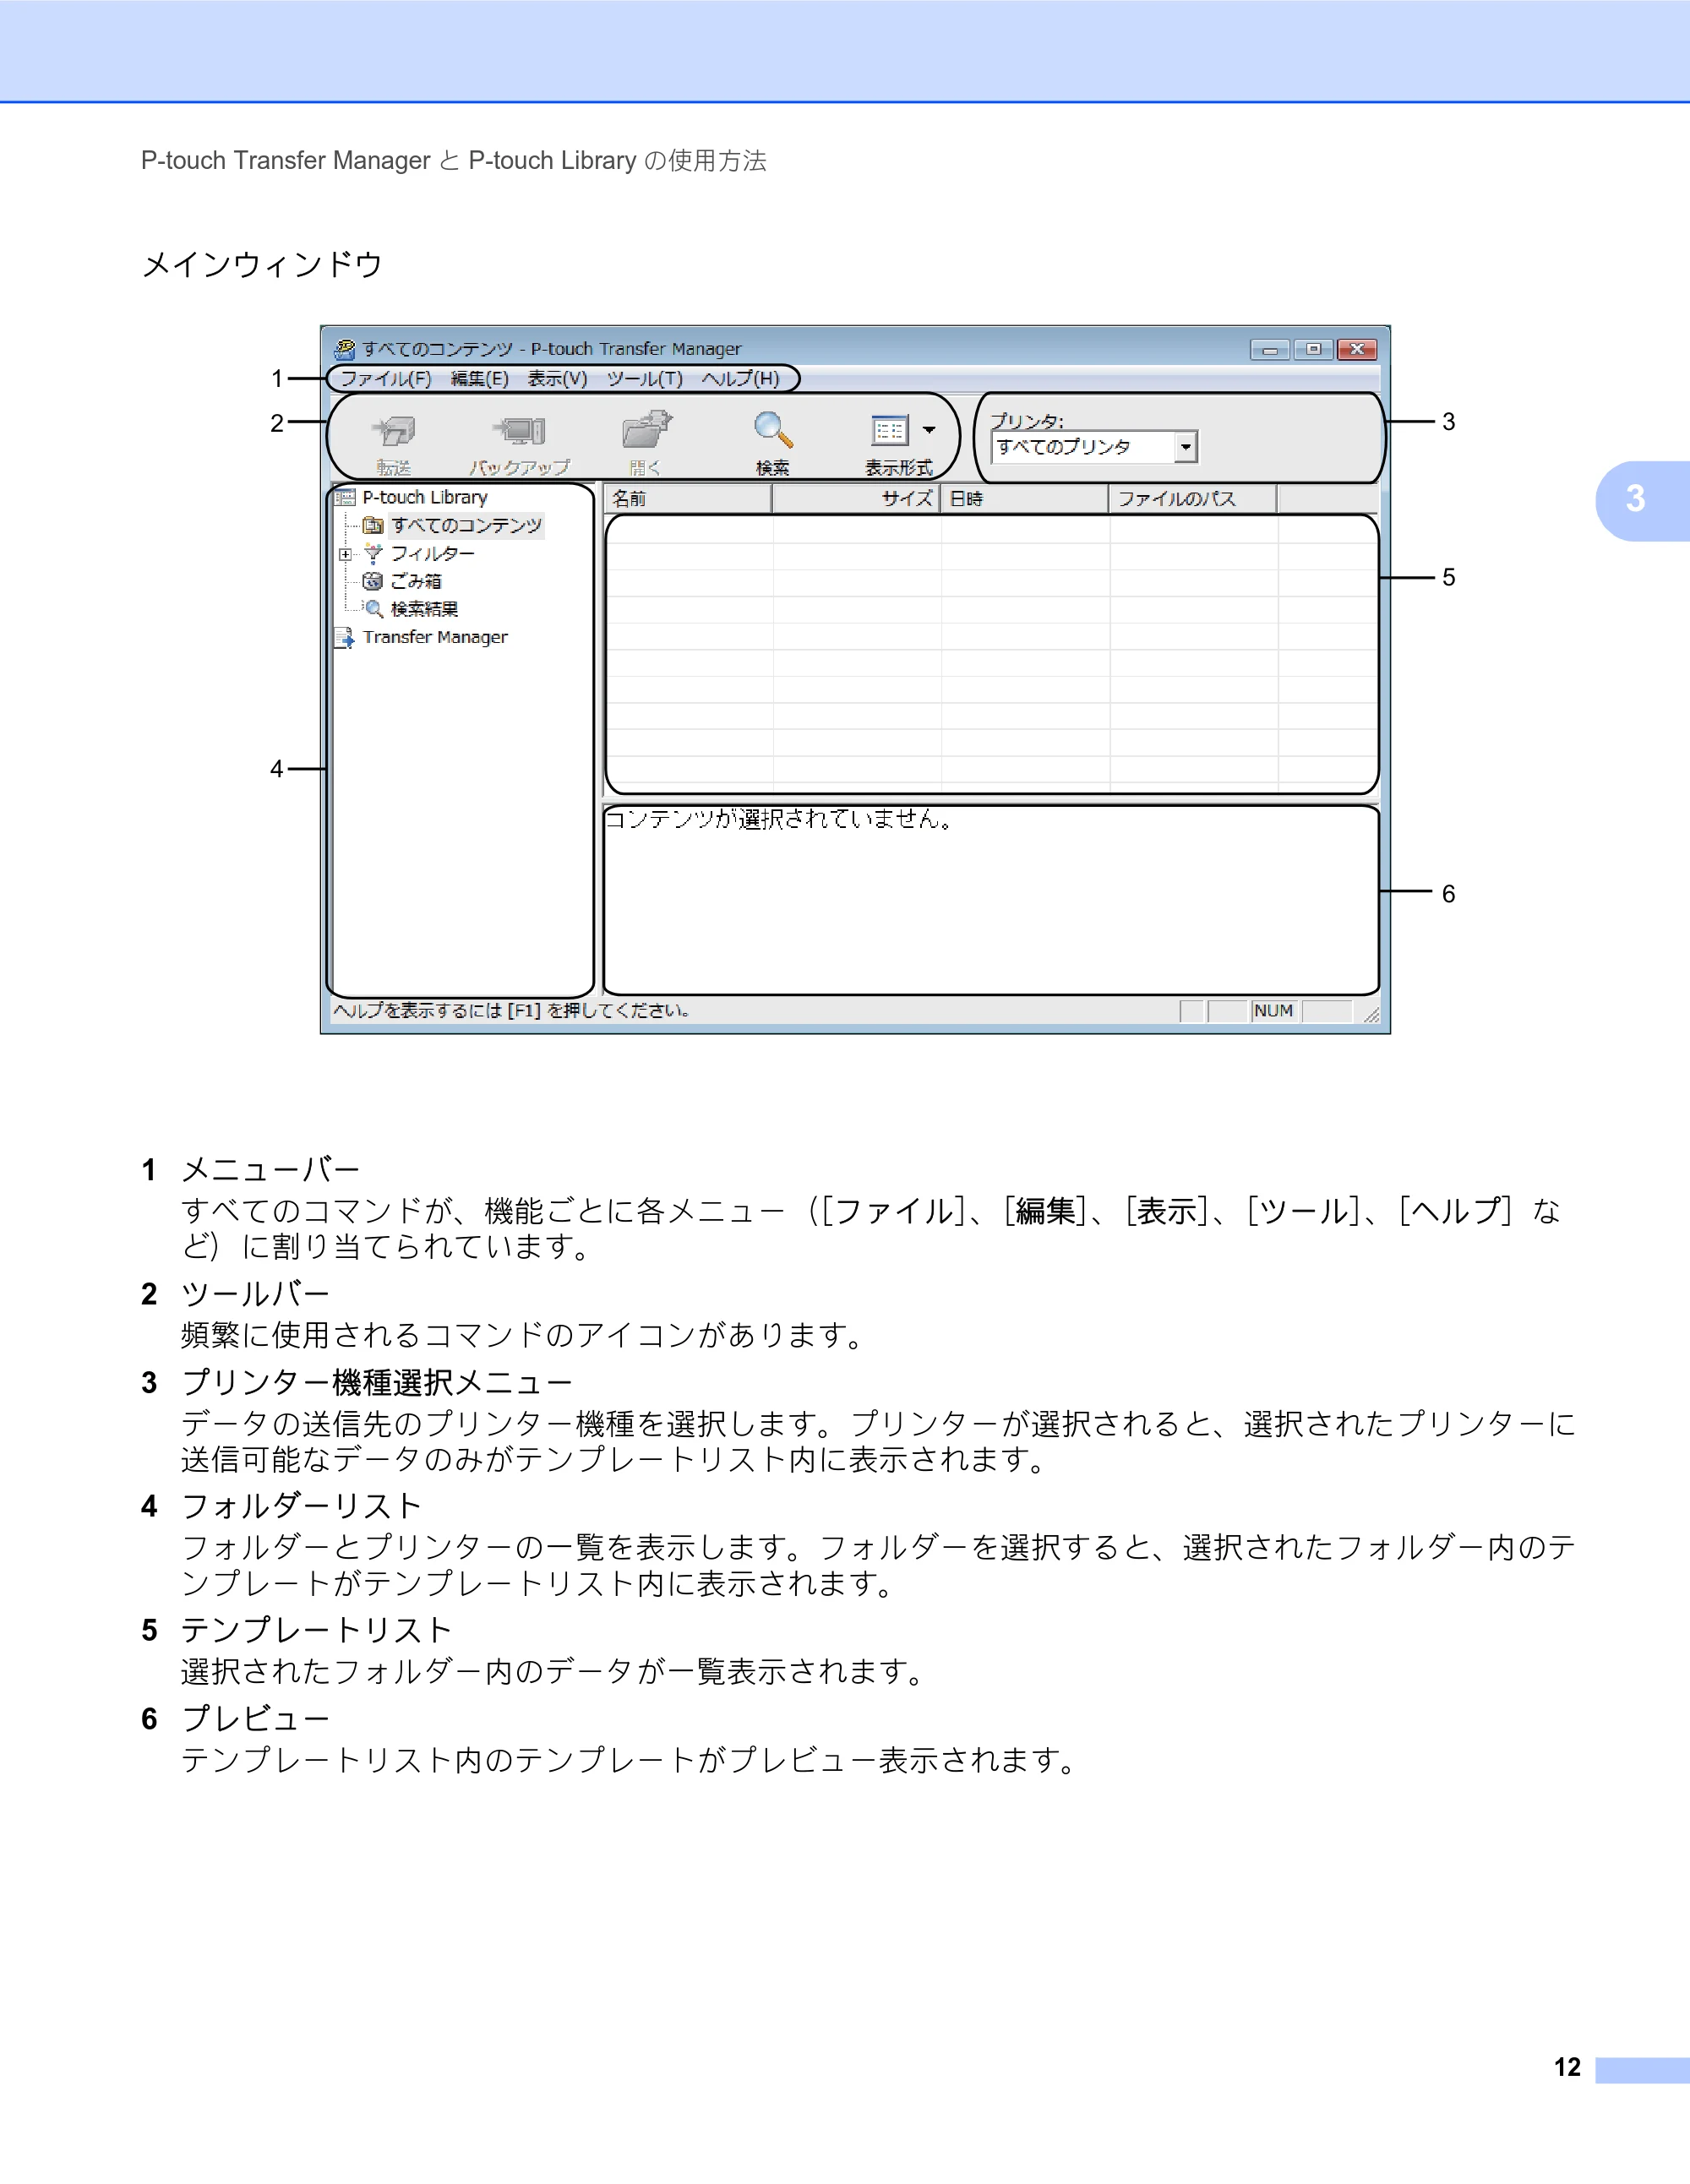This screenshot has height=2184, width=1690.
Task: Select ごみ箱 (Recycle bin) in tree
Action: click(x=415, y=581)
